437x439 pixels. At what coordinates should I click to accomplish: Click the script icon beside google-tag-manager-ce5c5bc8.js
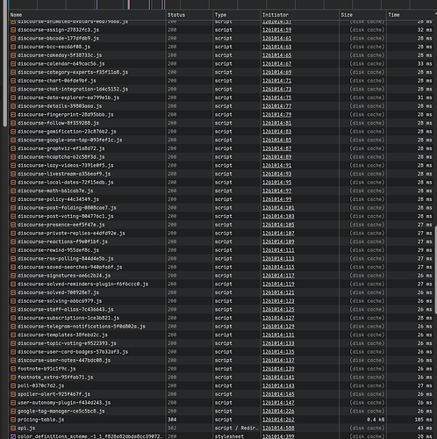[13, 411]
